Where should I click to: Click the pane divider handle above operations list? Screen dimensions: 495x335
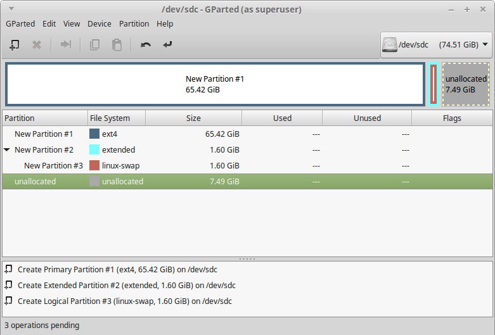(x=247, y=259)
